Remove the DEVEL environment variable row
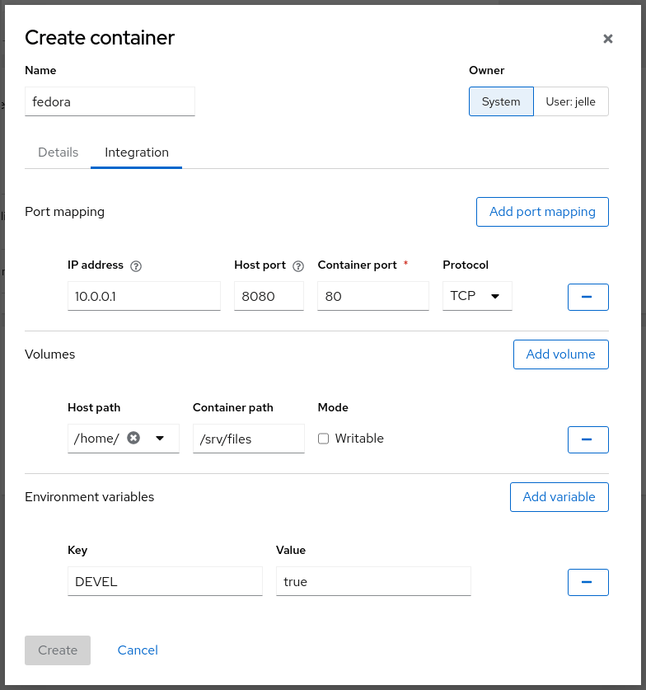 pyautogui.click(x=587, y=582)
